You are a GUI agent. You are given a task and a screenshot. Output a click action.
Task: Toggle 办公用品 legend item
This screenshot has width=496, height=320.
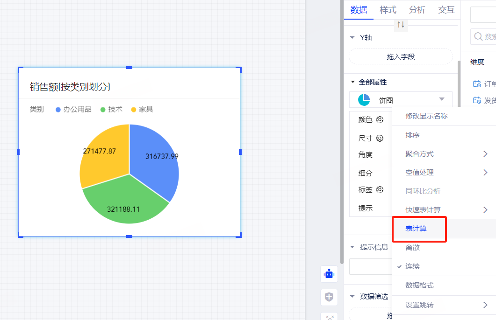pyautogui.click(x=73, y=109)
